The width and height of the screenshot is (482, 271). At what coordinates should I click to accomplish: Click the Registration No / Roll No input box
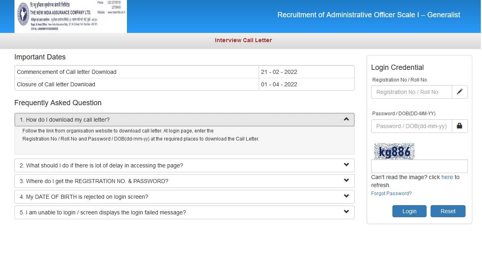point(411,92)
